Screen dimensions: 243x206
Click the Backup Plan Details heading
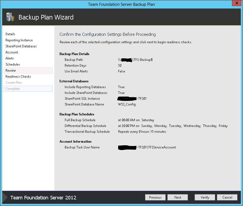pos(74,54)
